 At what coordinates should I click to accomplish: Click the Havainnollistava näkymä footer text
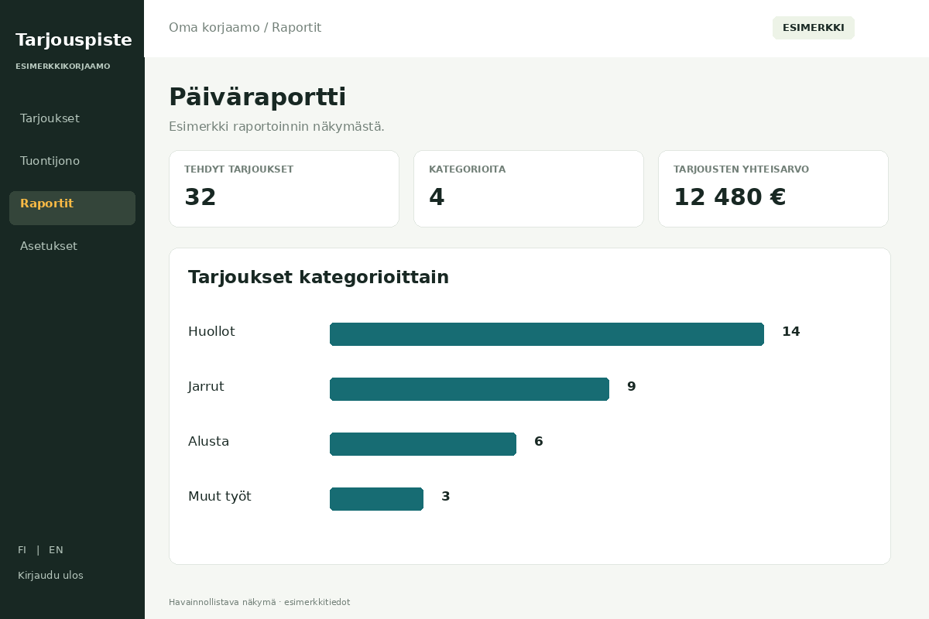coord(259,602)
